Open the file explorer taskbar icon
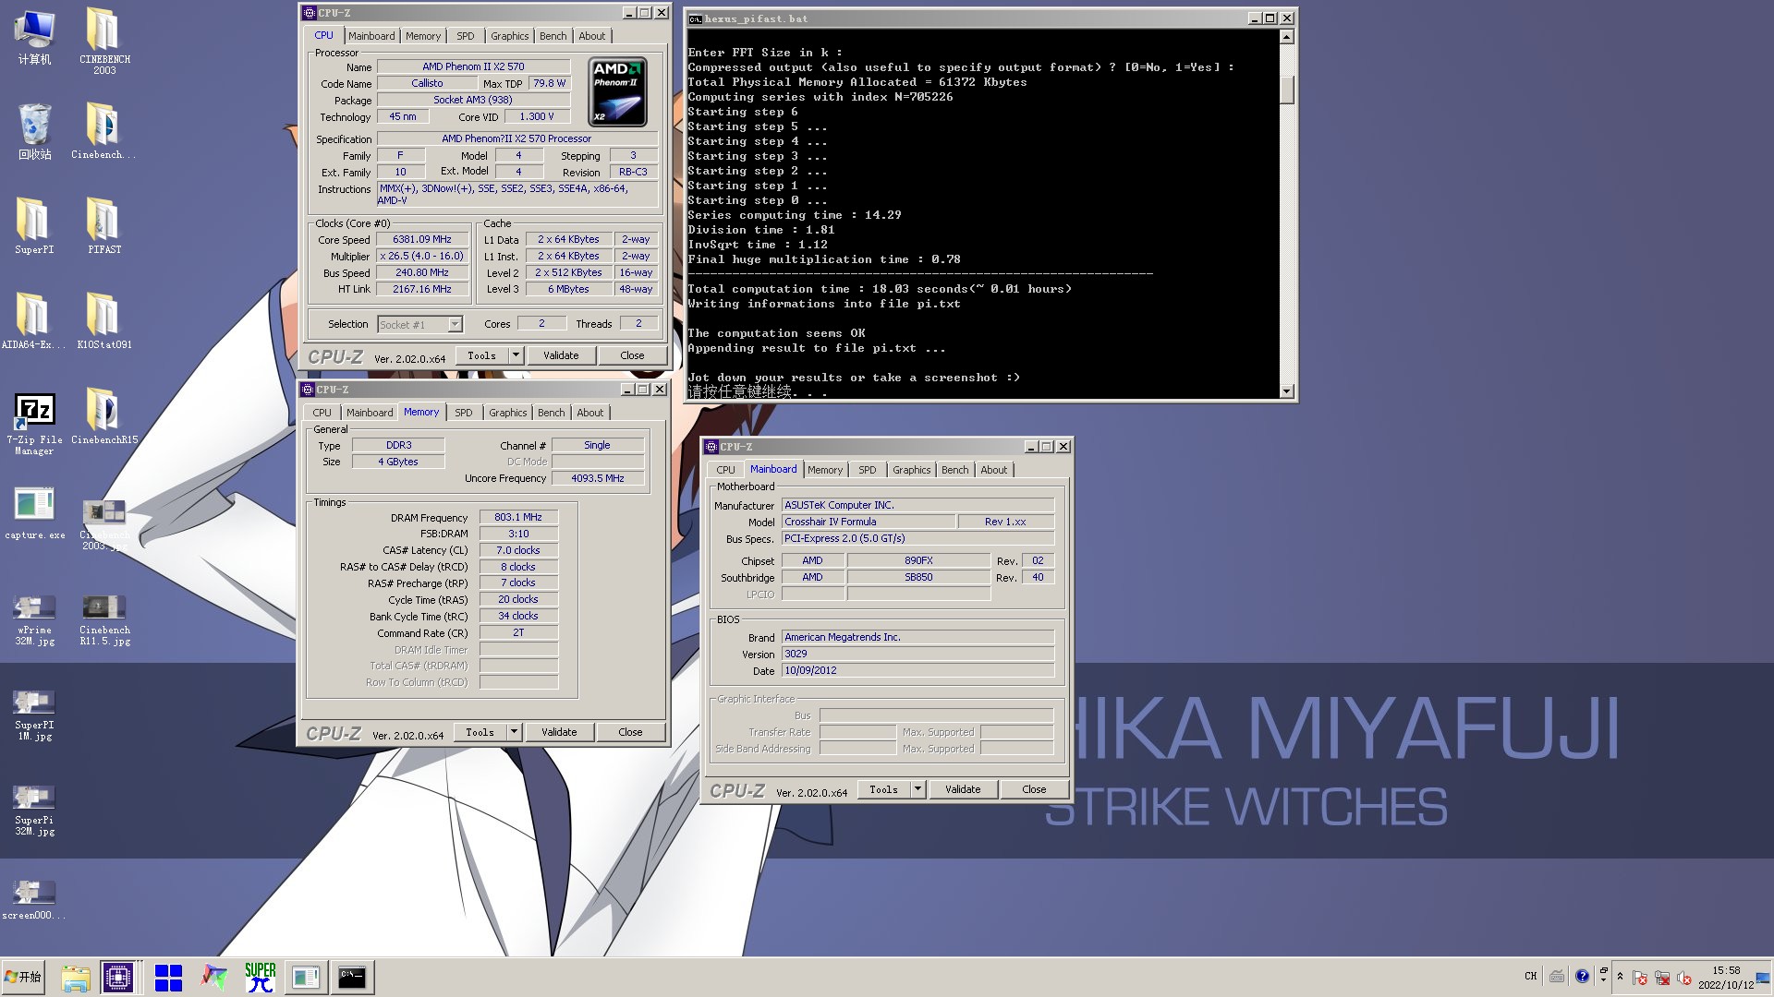The height and width of the screenshot is (997, 1774). click(75, 978)
